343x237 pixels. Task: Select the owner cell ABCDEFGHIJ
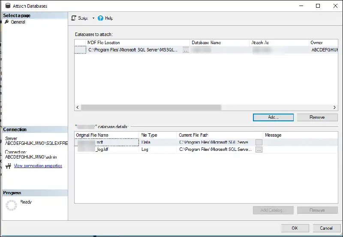[x=325, y=50]
